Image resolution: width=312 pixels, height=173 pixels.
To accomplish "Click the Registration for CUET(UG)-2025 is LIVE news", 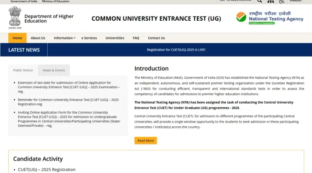I will point(176,50).
